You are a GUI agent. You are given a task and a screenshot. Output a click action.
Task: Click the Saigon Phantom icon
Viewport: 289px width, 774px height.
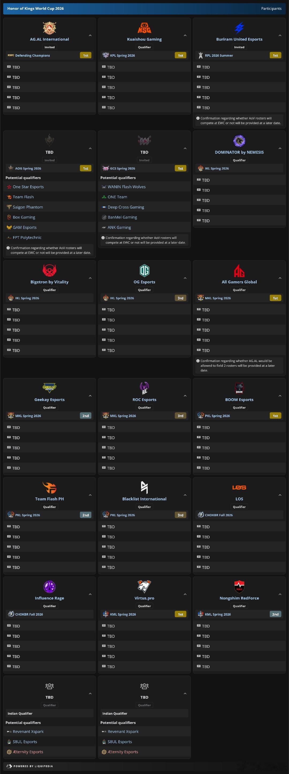(x=9, y=207)
